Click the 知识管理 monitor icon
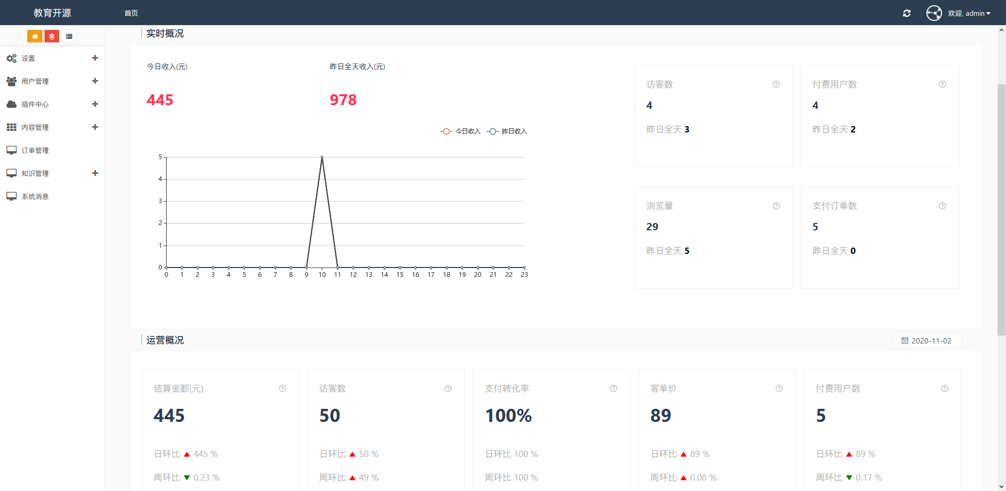Screen dimensions: 1006x491 click(12, 173)
